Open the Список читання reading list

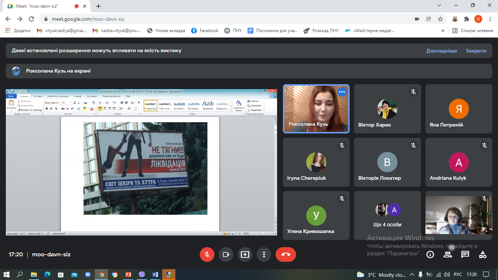[472, 31]
